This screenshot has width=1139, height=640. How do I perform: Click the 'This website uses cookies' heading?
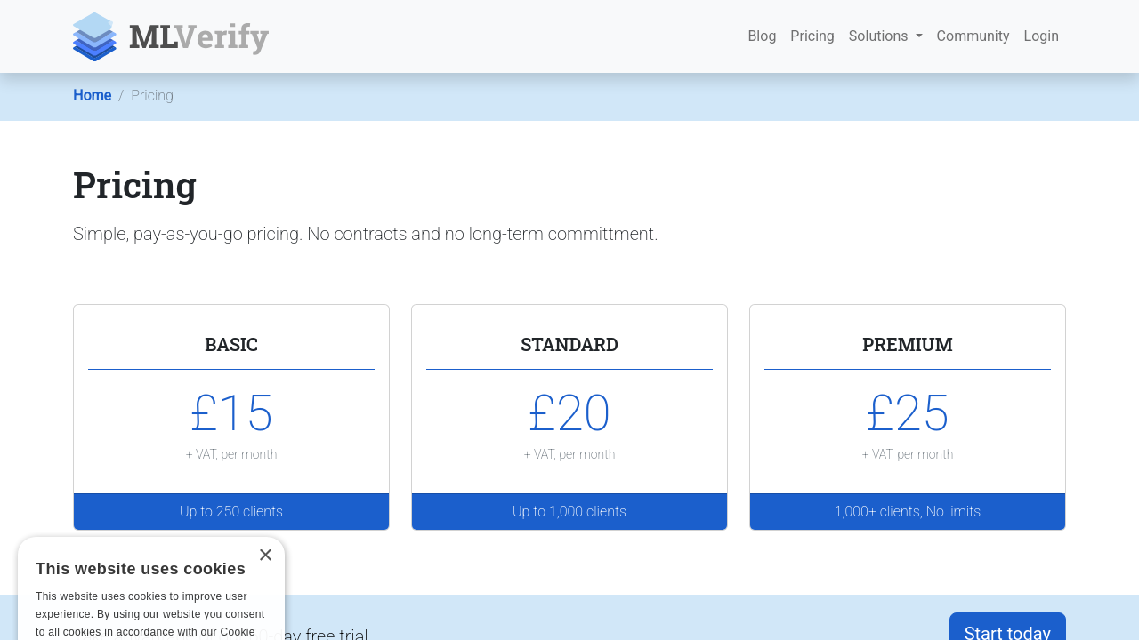(x=141, y=569)
